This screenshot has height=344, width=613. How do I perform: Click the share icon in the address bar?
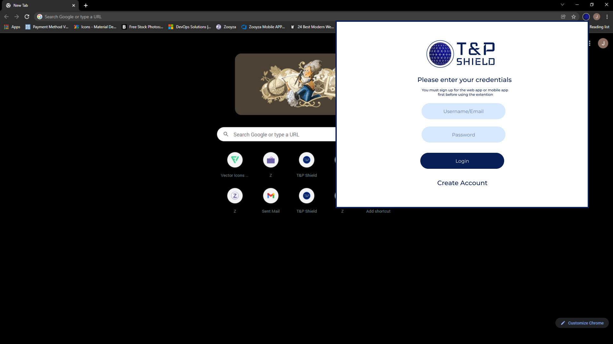pyautogui.click(x=563, y=17)
